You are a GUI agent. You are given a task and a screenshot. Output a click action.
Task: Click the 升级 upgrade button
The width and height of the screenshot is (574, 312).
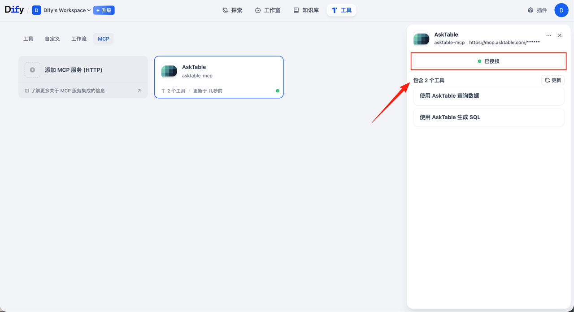point(104,10)
